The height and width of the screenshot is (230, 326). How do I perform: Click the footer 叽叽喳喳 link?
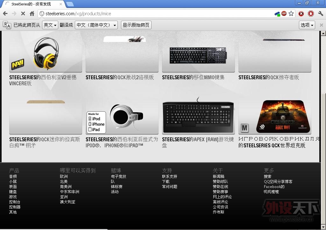coord(271,192)
